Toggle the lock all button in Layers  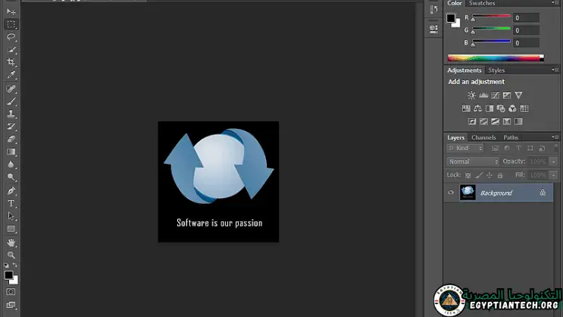click(499, 174)
